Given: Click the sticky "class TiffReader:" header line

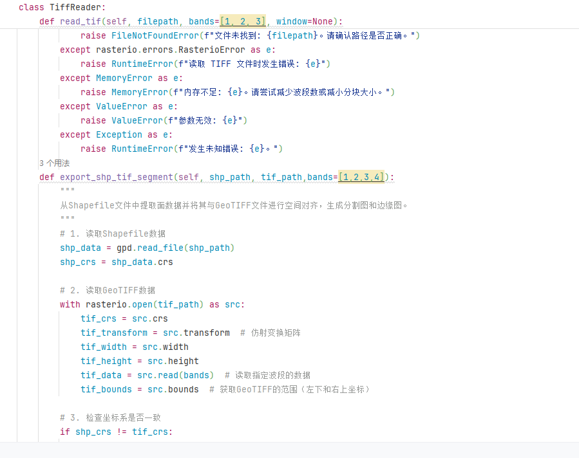Looking at the screenshot, I should 62,7.
